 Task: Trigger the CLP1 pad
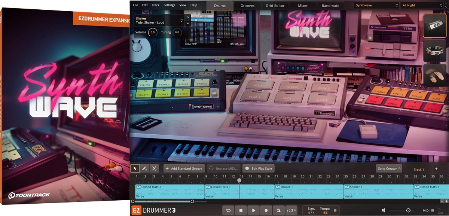tap(144, 94)
